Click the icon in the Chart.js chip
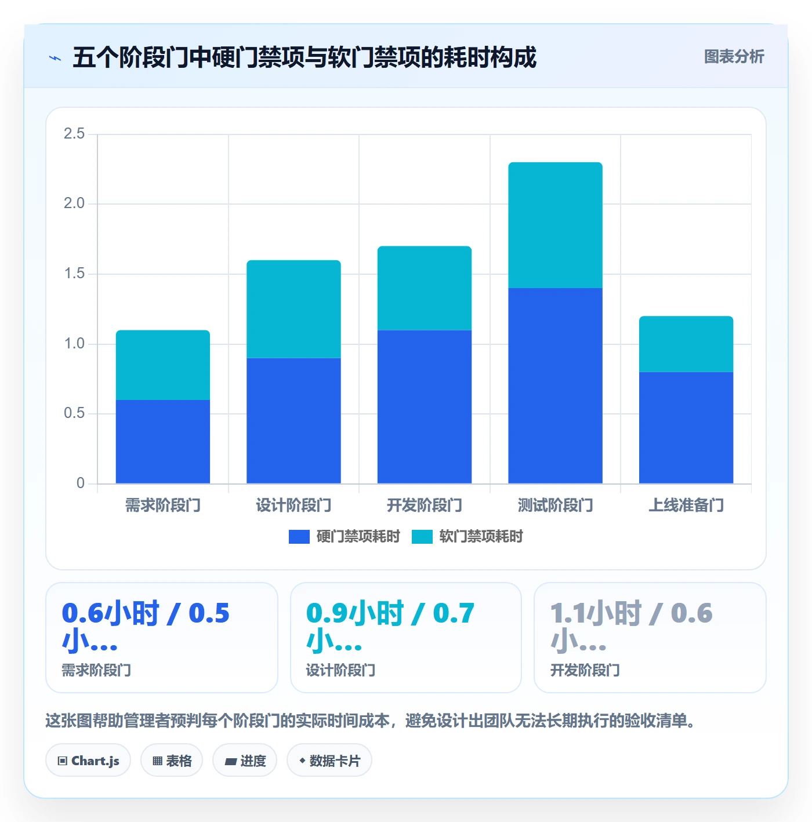The height and width of the screenshot is (822, 812). [63, 761]
